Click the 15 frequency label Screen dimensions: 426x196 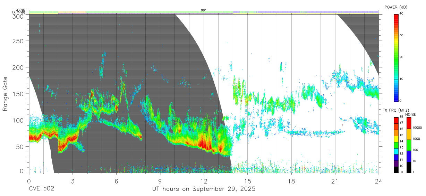(x=402, y=135)
